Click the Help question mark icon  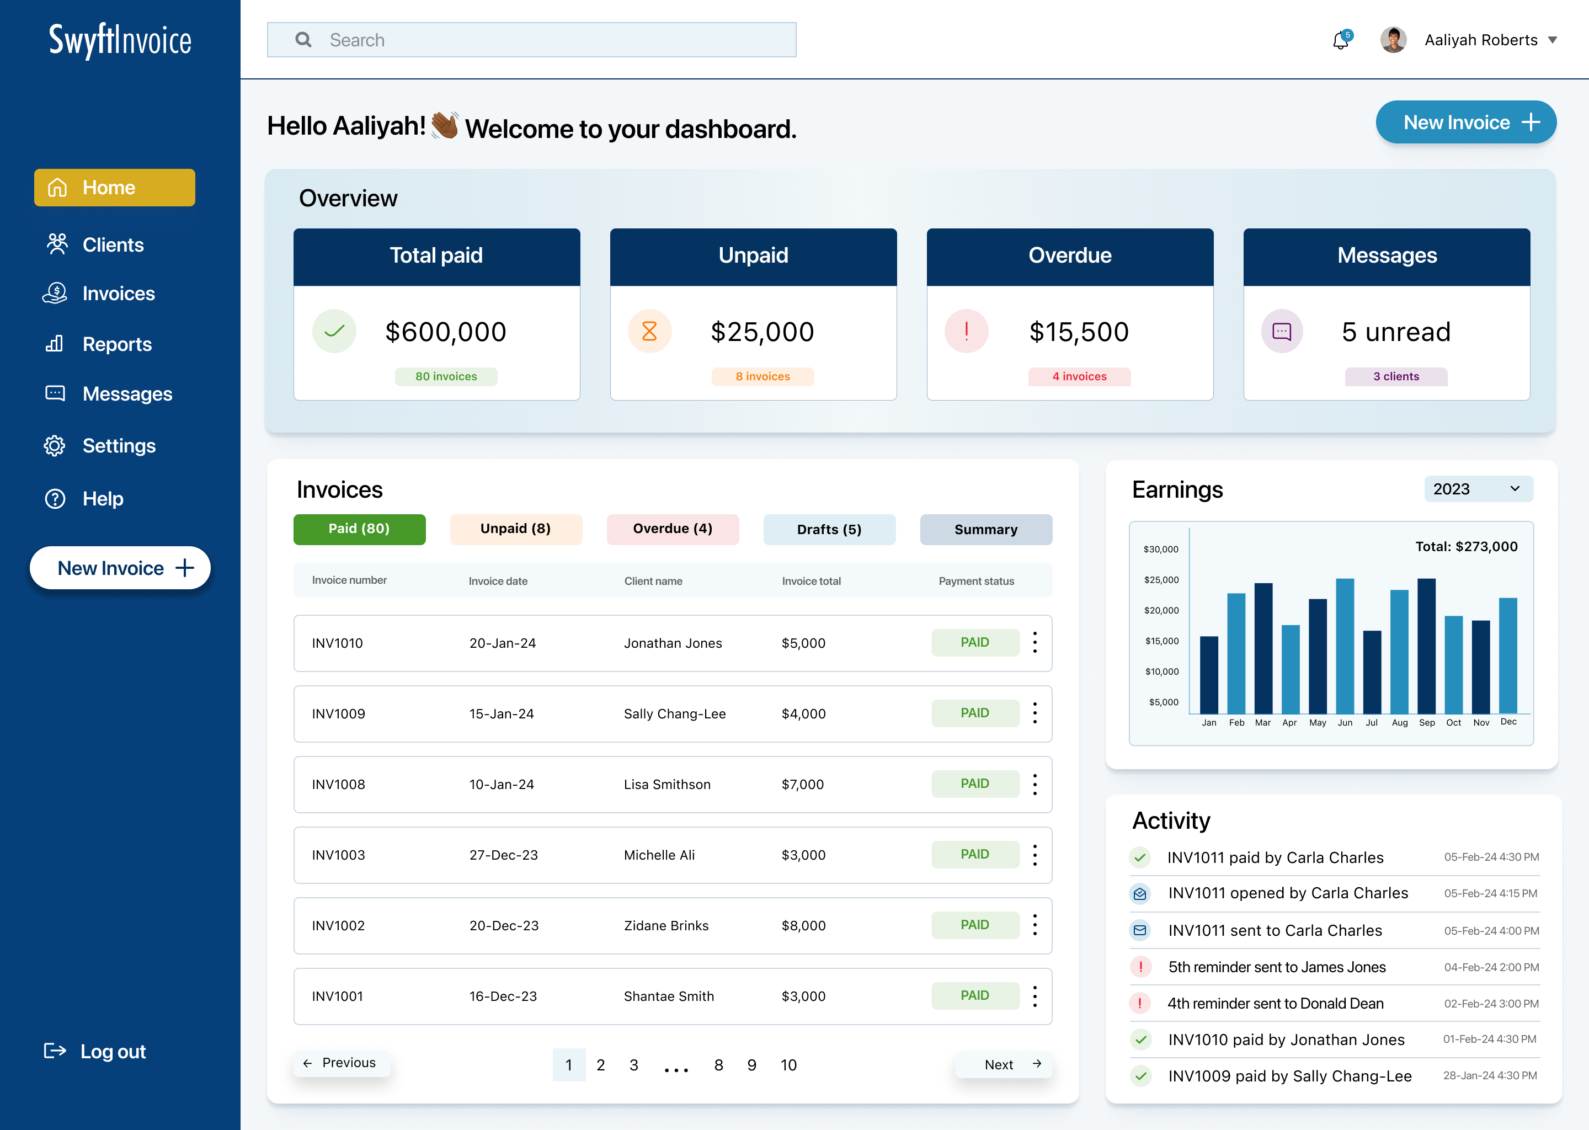pyautogui.click(x=55, y=498)
